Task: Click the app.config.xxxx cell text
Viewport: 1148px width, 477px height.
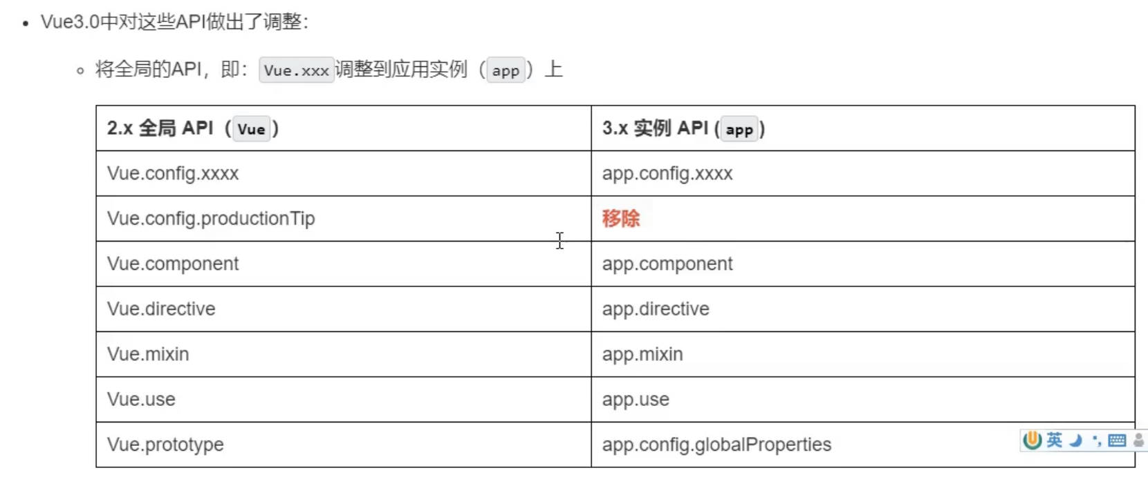Action: click(x=667, y=173)
